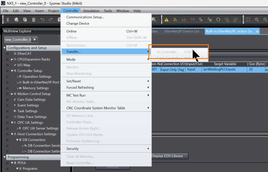Screen dimensions: 268x172
Task: Select Online in the Controller menu
Action: click(71, 31)
